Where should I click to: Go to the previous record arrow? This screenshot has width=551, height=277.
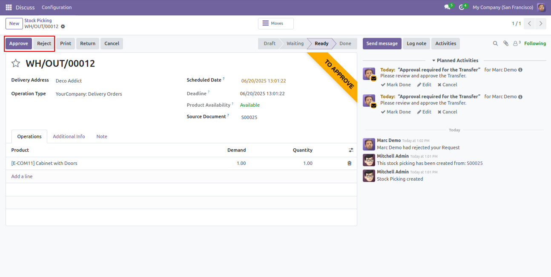pyautogui.click(x=529, y=24)
